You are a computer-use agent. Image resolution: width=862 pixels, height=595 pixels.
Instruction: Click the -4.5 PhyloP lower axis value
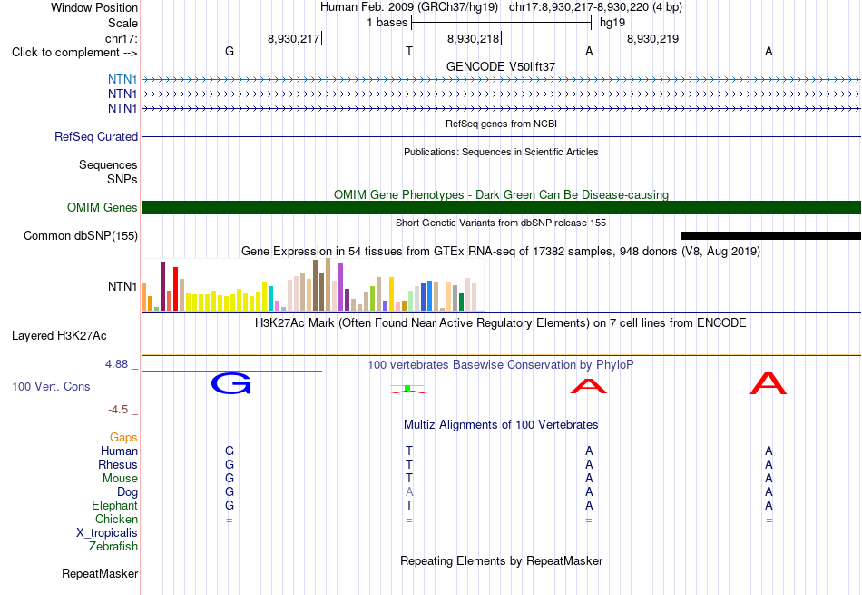pyautogui.click(x=118, y=410)
